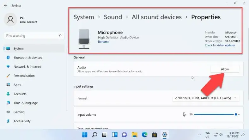This screenshot has height=140, width=249.
Task: Open Microsoft Edge from the taskbar
Action: [144, 135]
